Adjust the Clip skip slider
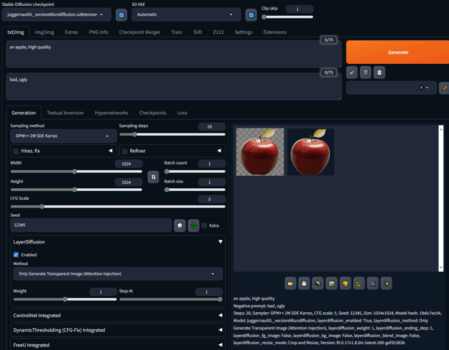 287,17
